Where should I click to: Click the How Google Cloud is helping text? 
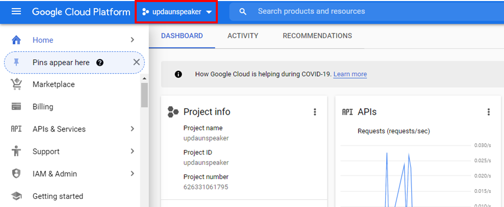263,74
